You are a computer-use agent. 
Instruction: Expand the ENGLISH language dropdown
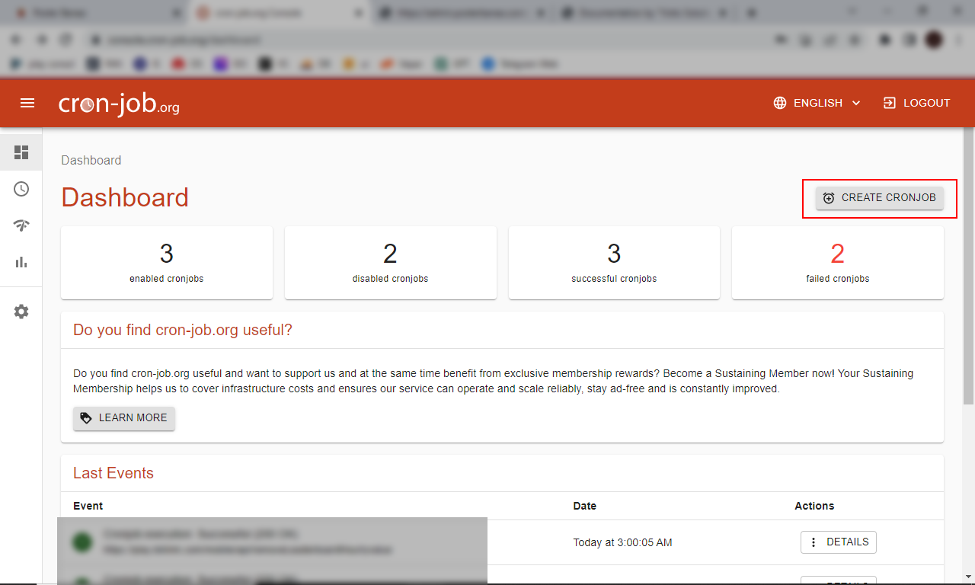coord(826,103)
